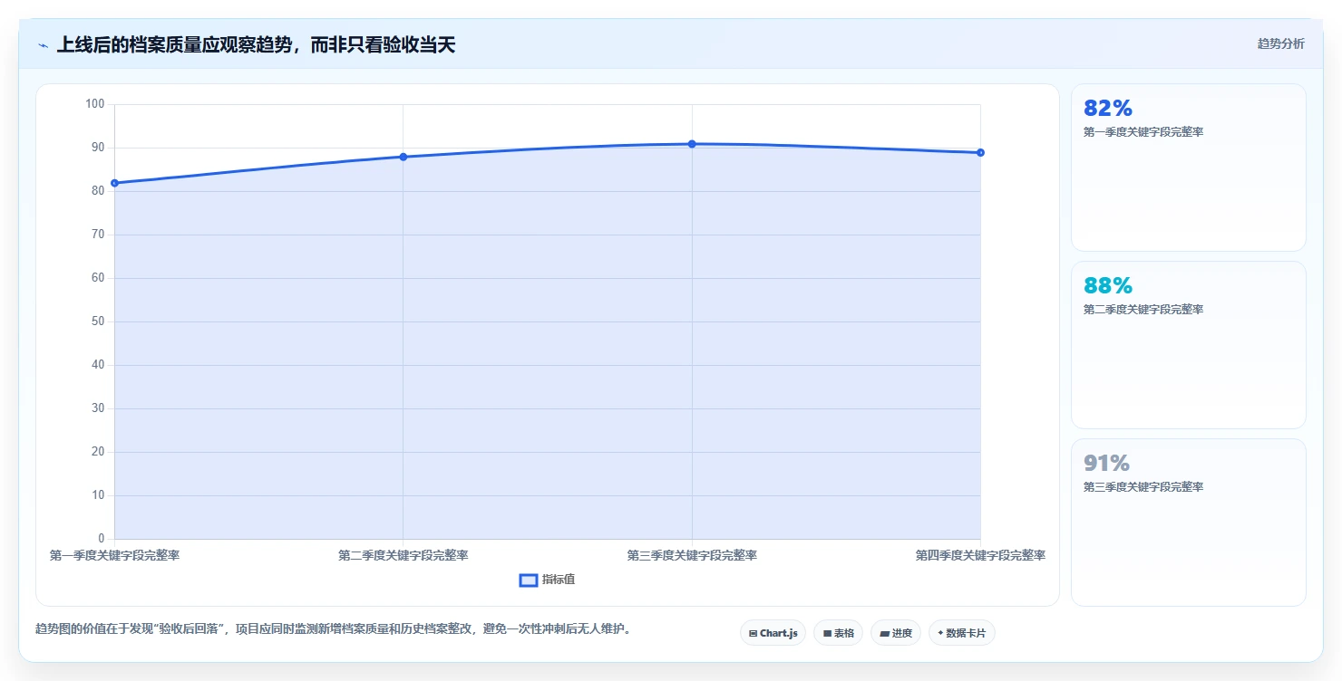Screen dimensions: 1342x681
Task: Select the 进度 pill tag
Action: pyautogui.click(x=896, y=633)
